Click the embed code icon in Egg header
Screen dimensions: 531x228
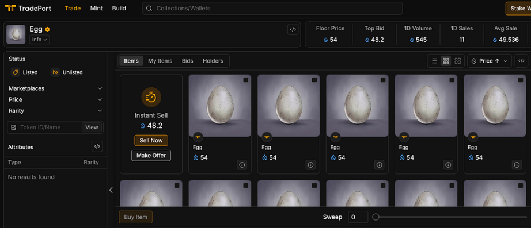(293, 30)
